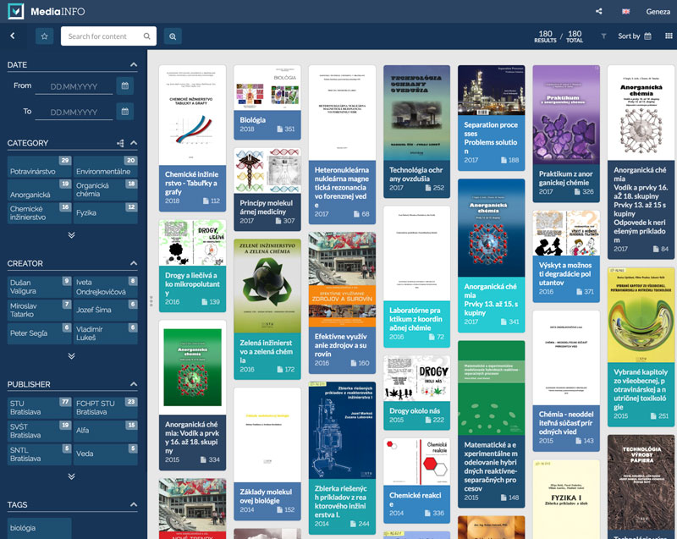Open the Sort by dropdown
677x539 pixels.
(634, 36)
